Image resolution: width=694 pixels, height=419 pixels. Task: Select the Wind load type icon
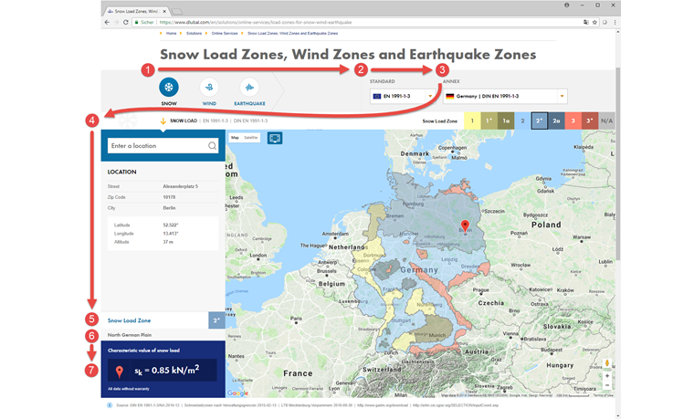tap(209, 87)
